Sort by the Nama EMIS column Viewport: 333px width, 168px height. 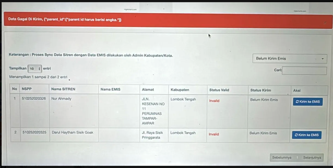[x=110, y=89]
